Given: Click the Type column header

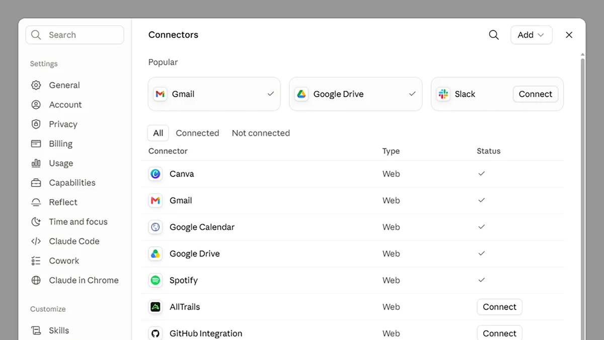Looking at the screenshot, I should click(391, 151).
